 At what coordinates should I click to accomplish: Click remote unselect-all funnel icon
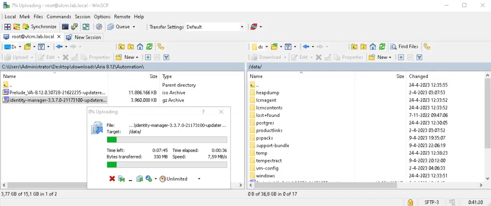pos(420,57)
